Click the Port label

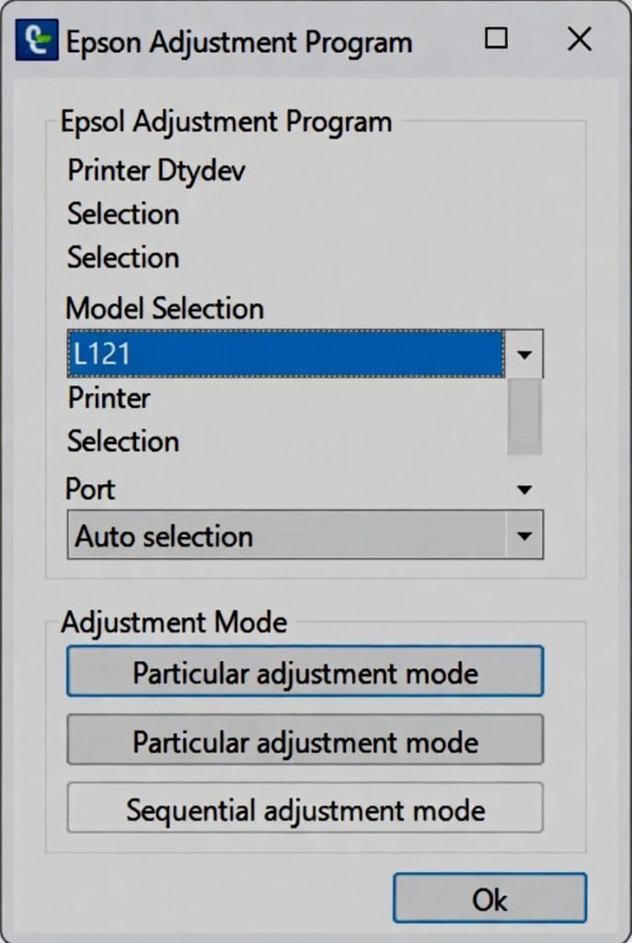90,488
